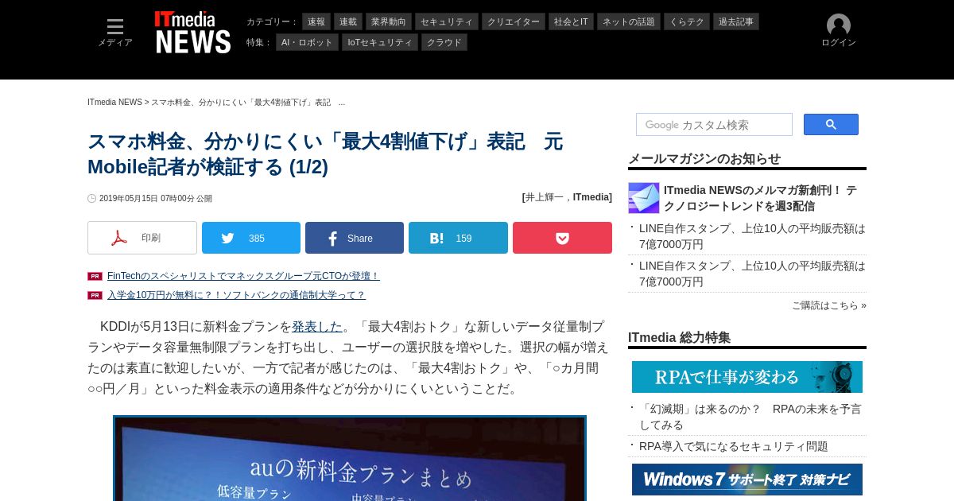The width and height of the screenshot is (954, 501).
Task: Click the Google カスタム検索 input field
Action: [714, 125]
